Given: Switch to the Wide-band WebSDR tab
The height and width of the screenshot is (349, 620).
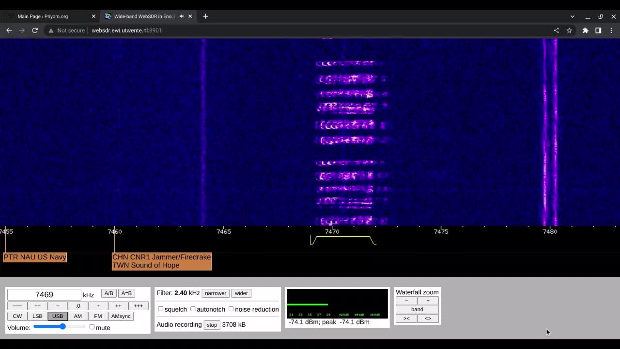Looking at the screenshot, I should coord(148,16).
